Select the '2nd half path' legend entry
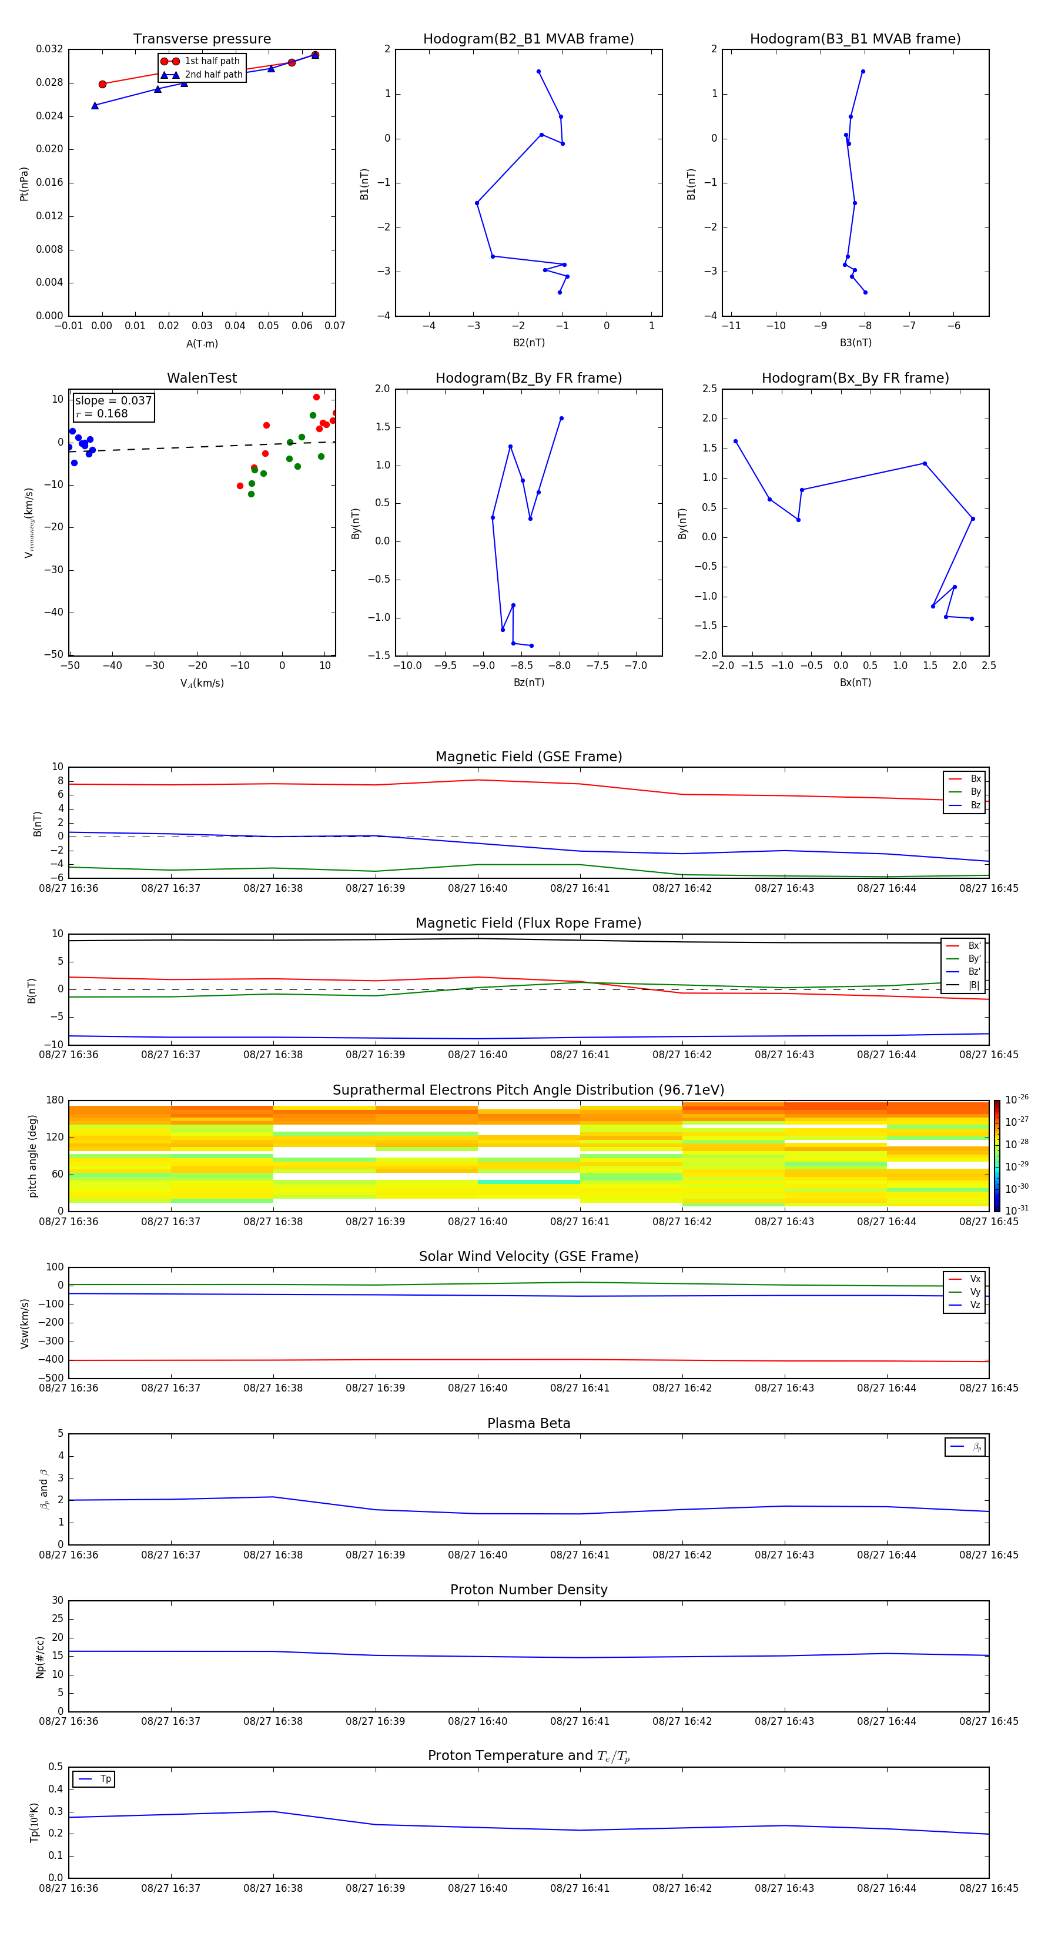The width and height of the screenshot is (1058, 1940). 202,75
